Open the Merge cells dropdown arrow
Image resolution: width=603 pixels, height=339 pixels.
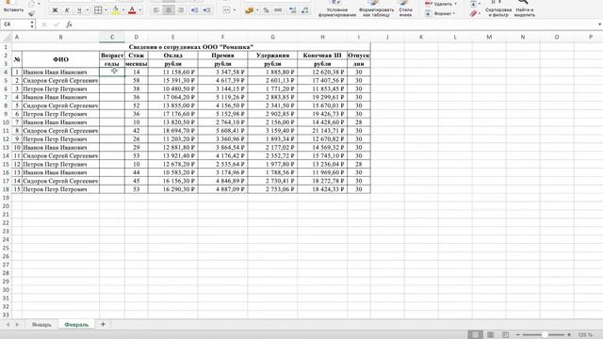(x=235, y=10)
